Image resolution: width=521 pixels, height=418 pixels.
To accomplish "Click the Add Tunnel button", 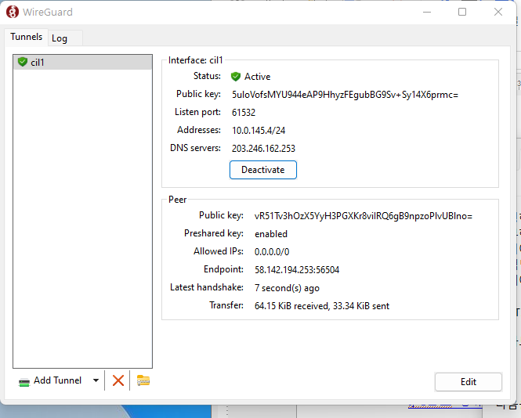I will click(50, 380).
